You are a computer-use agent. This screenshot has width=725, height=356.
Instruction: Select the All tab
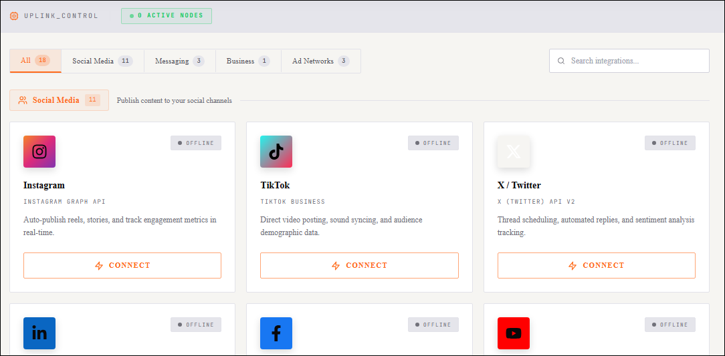click(35, 61)
